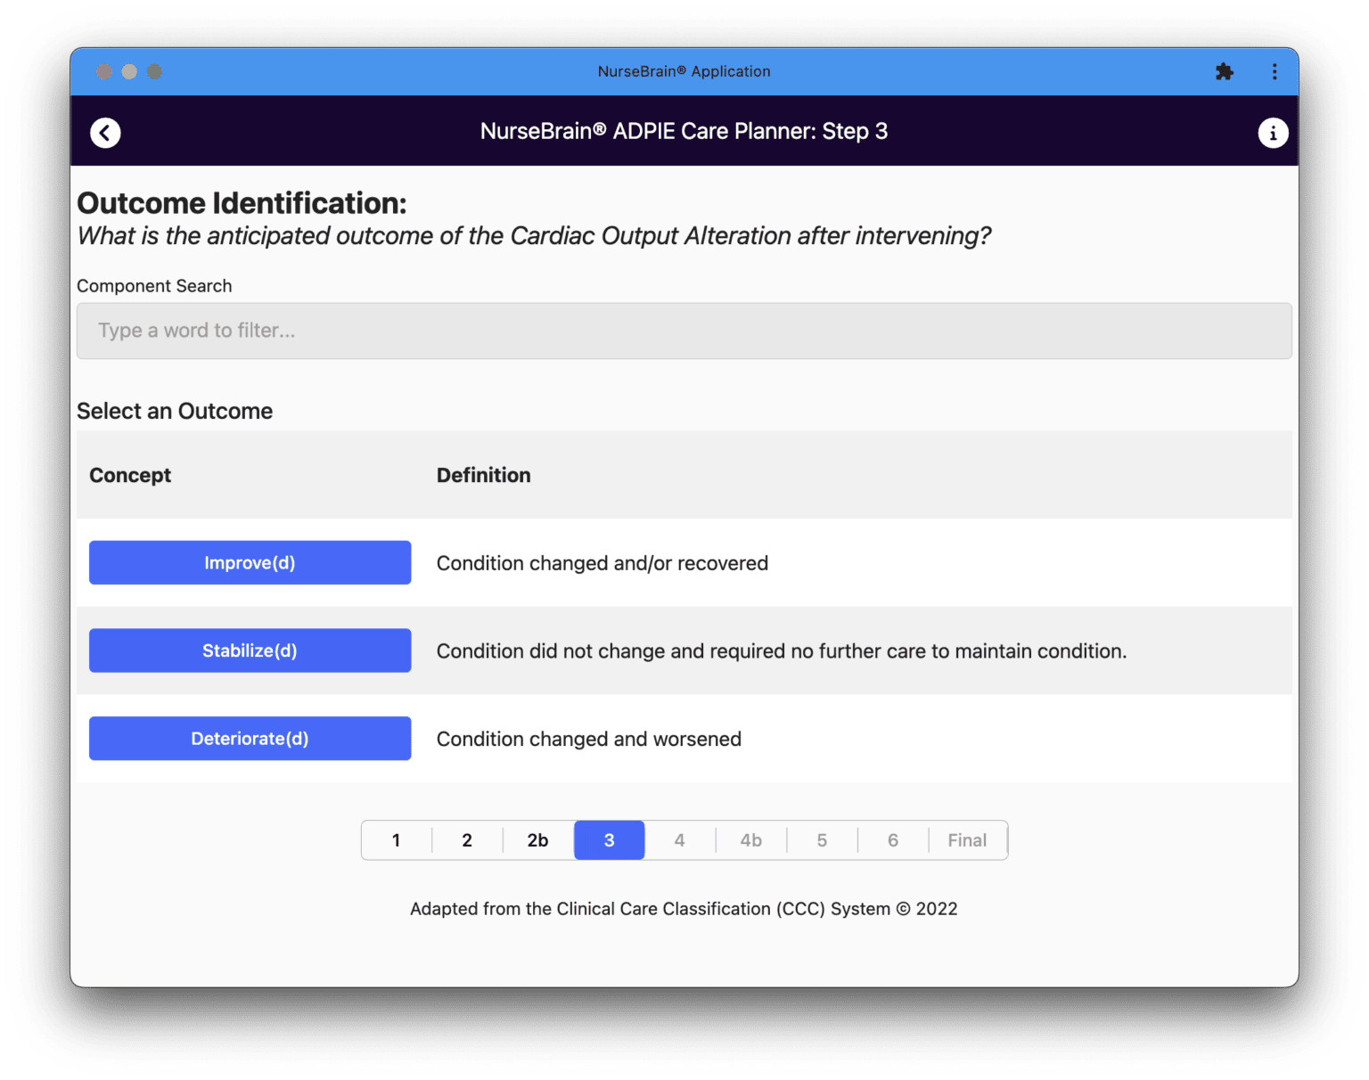1369x1080 pixels.
Task: Click the window's red close button
Action: click(104, 71)
